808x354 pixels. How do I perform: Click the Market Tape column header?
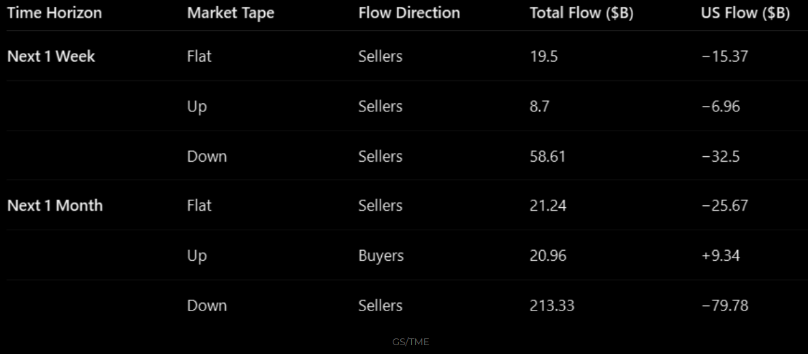tap(231, 13)
